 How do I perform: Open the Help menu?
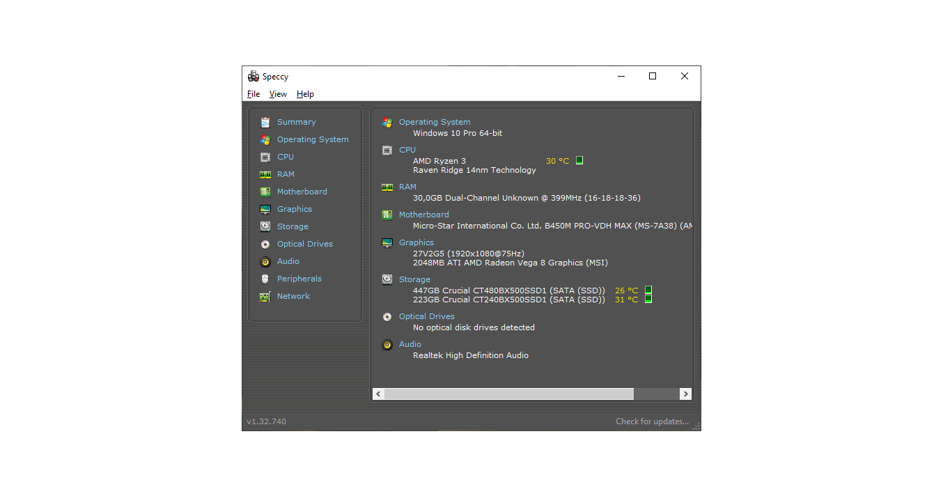pos(305,94)
